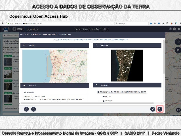
Task: Click the quicklook satellite image
Action: coord(127,66)
